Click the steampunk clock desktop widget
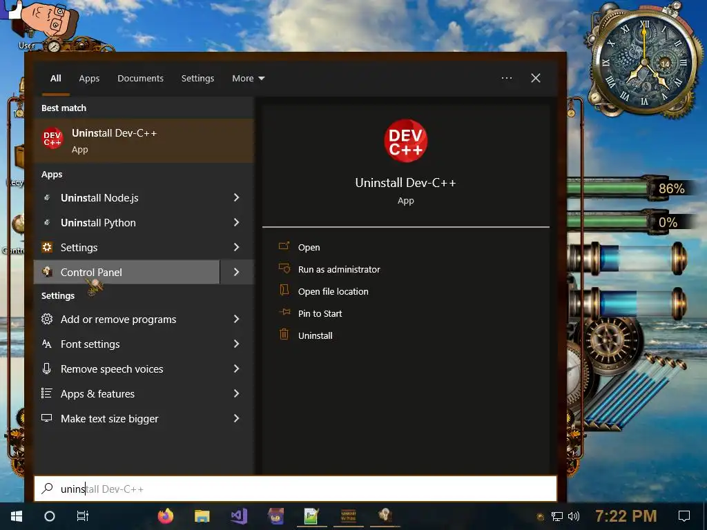 pyautogui.click(x=644, y=61)
